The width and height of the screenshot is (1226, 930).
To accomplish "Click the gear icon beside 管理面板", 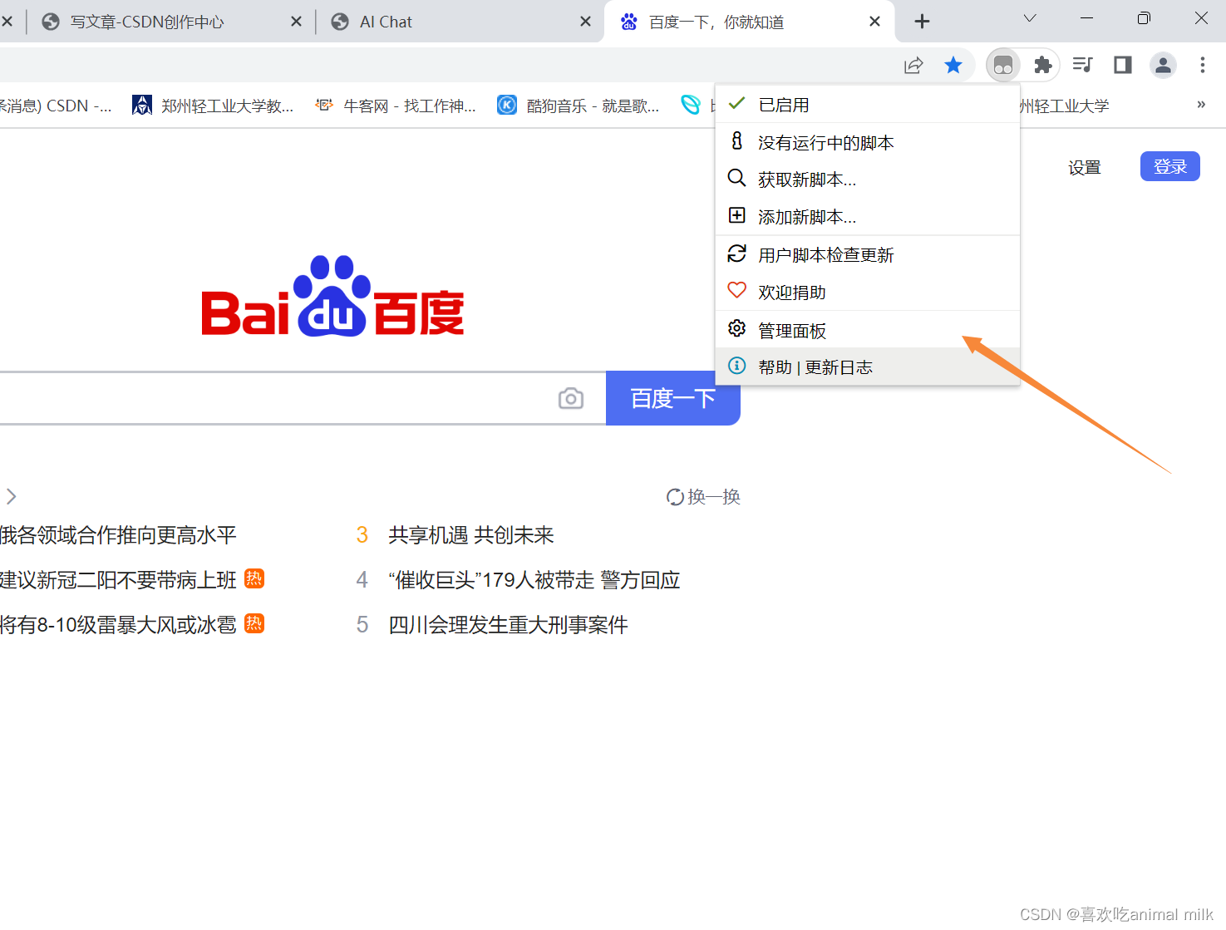I will [736, 328].
